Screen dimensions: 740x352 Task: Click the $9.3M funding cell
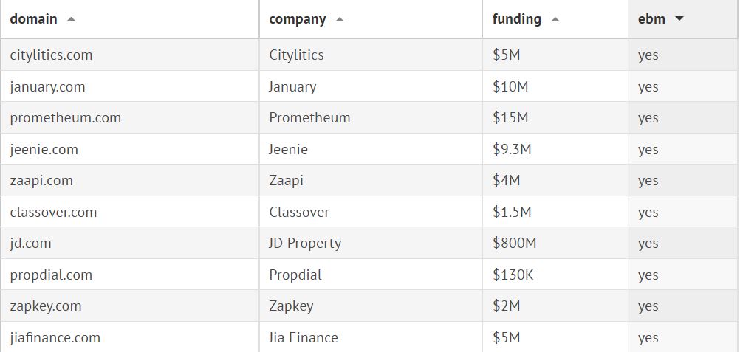[x=513, y=150]
